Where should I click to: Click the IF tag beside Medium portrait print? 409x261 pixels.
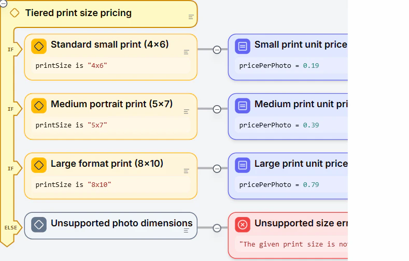[11, 109]
